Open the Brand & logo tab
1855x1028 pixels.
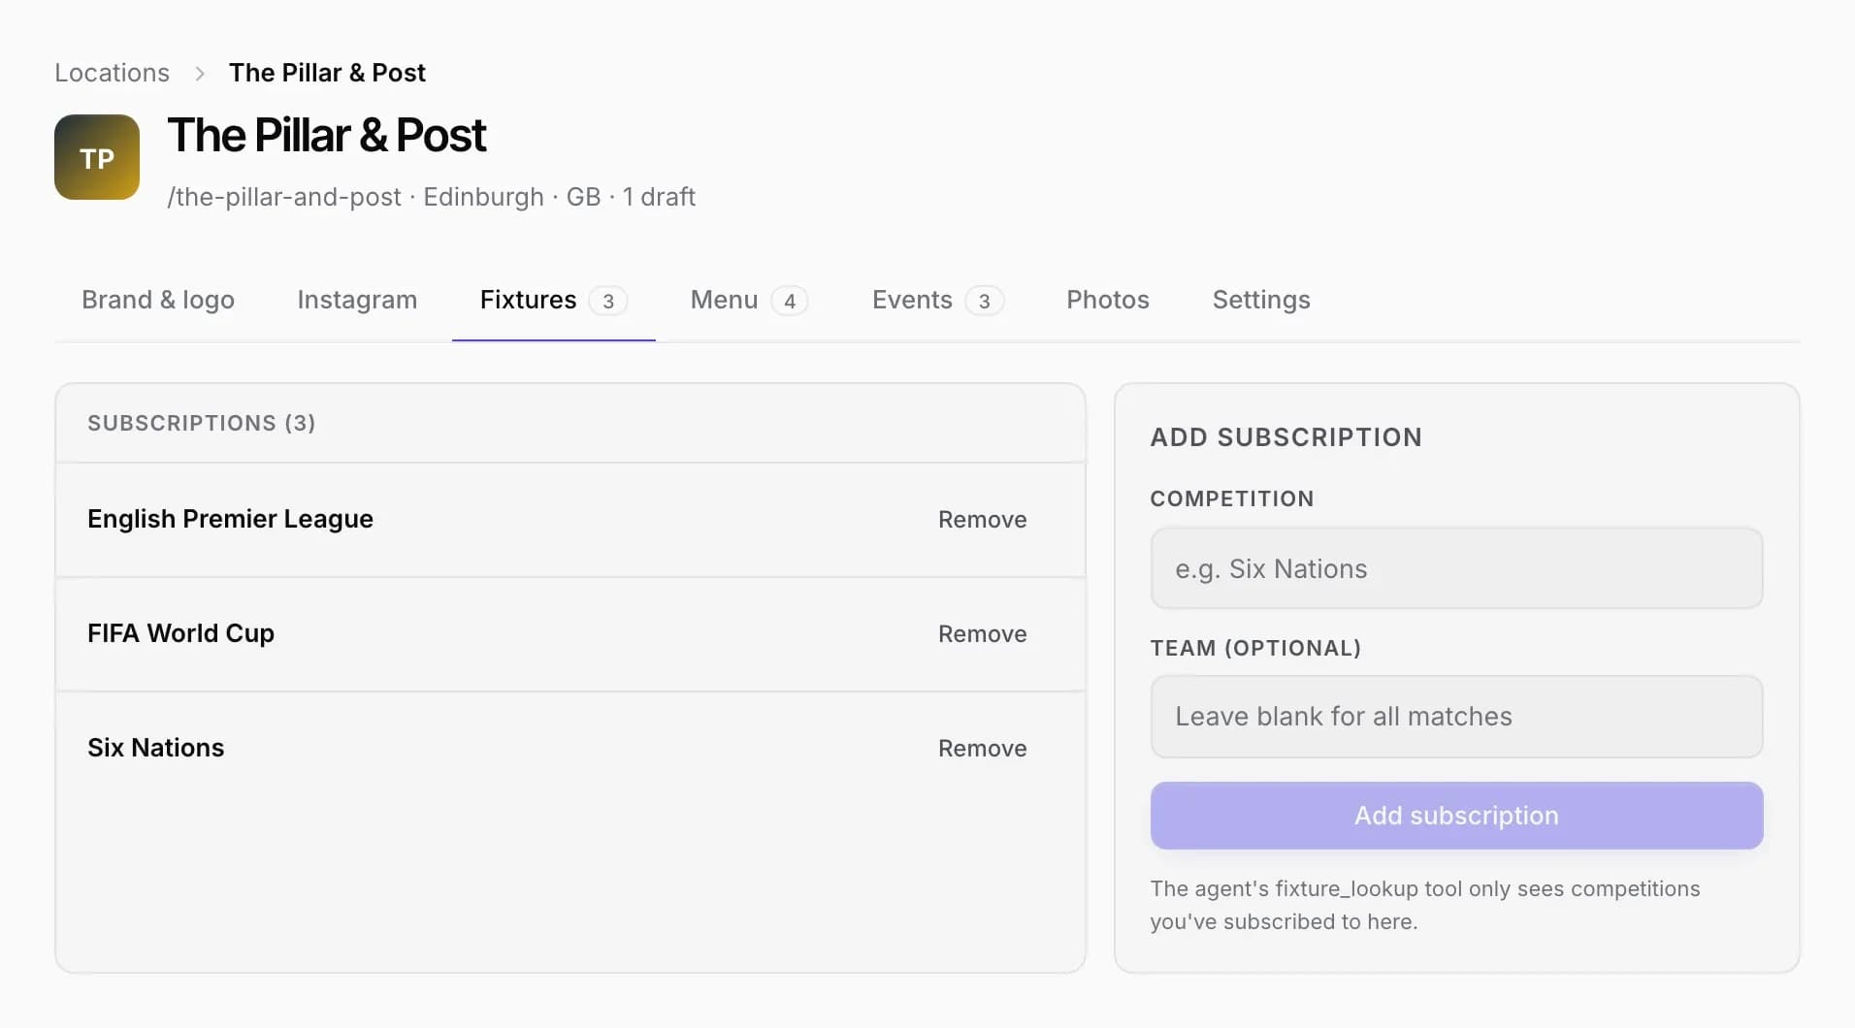[158, 300]
